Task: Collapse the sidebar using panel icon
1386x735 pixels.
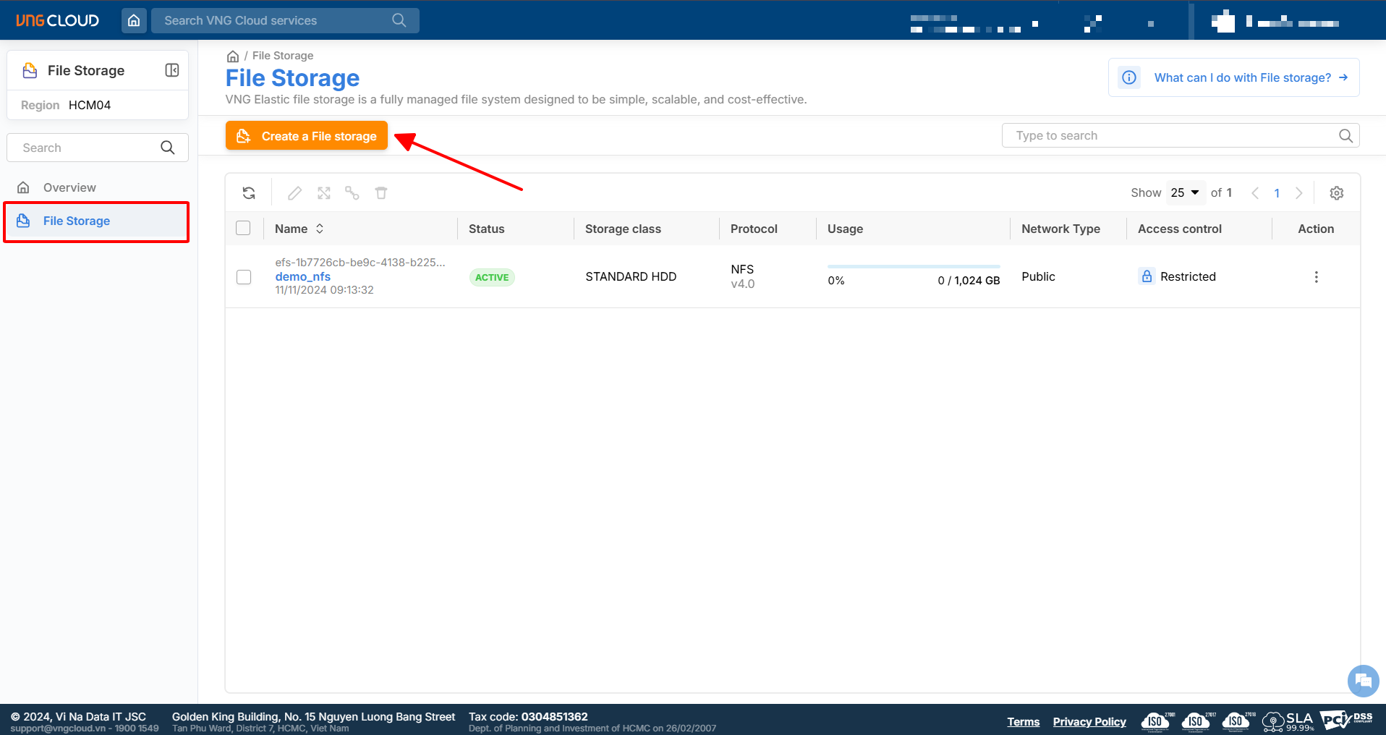Action: [172, 70]
